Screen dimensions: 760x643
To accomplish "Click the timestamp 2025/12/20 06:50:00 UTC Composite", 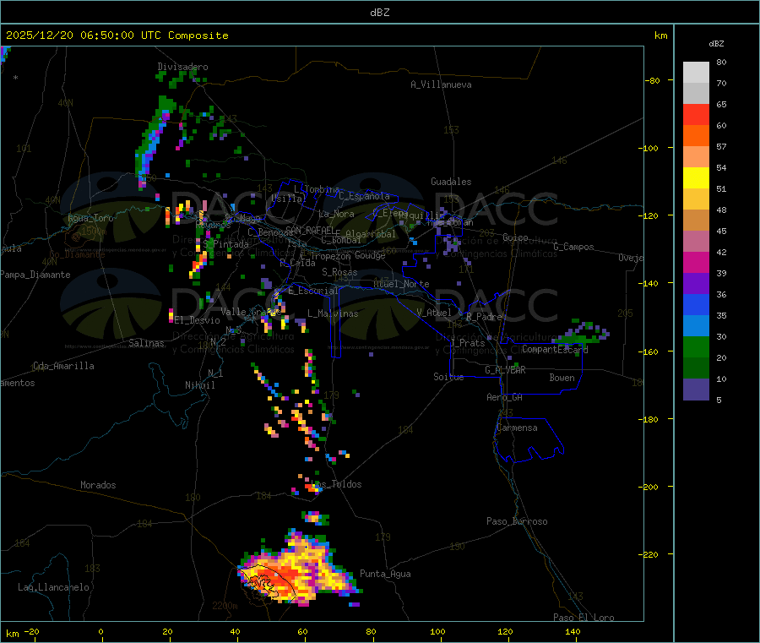I will coord(117,35).
